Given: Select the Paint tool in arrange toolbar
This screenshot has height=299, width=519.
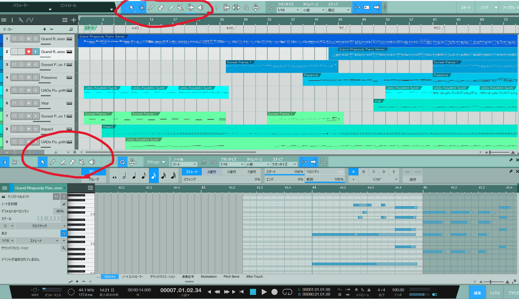Looking at the screenshot, I should [x=151, y=8].
